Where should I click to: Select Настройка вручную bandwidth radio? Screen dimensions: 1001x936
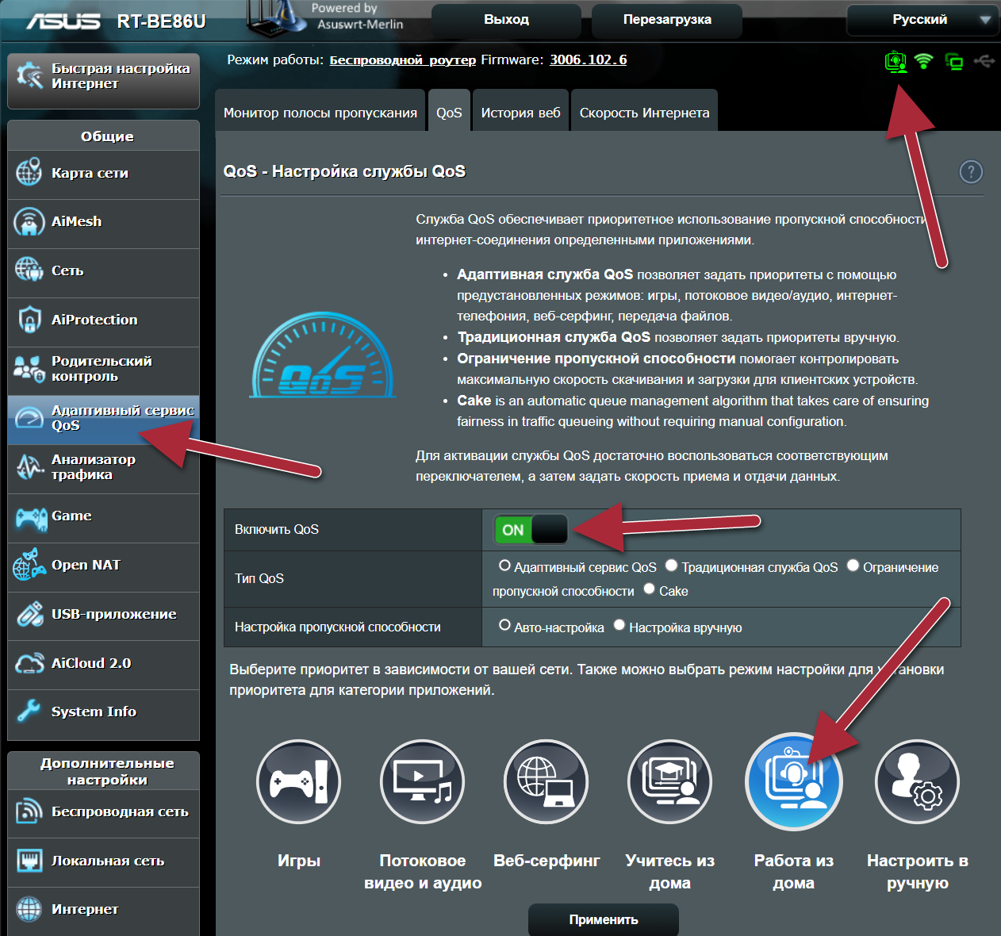pyautogui.click(x=619, y=625)
